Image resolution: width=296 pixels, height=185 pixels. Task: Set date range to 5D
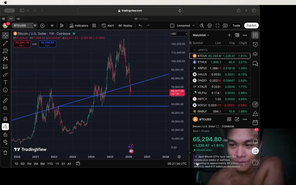[22, 164]
